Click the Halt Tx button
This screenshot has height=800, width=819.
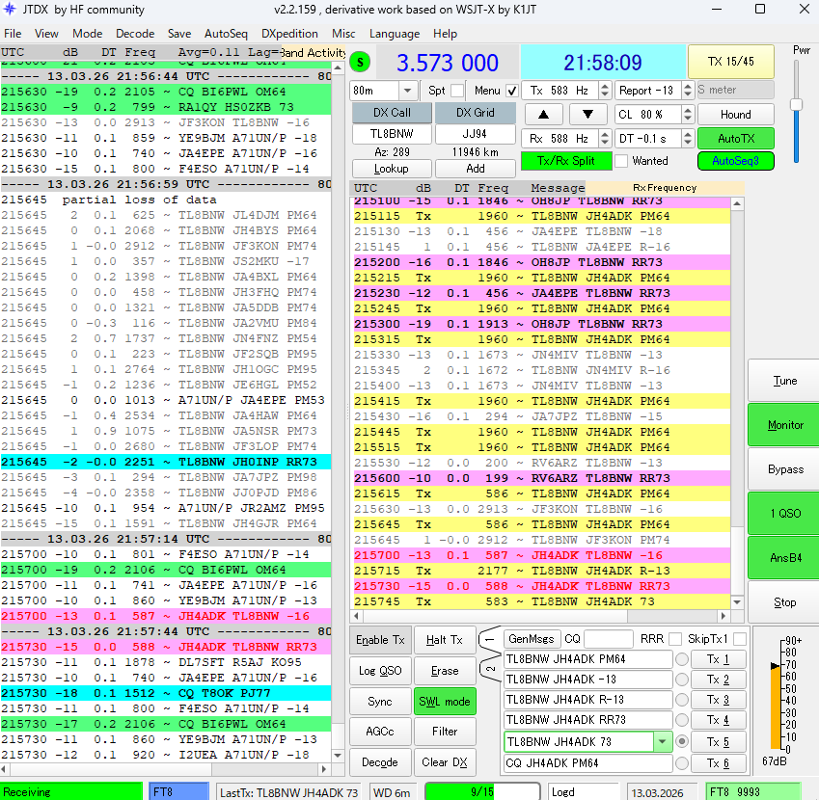(x=446, y=640)
